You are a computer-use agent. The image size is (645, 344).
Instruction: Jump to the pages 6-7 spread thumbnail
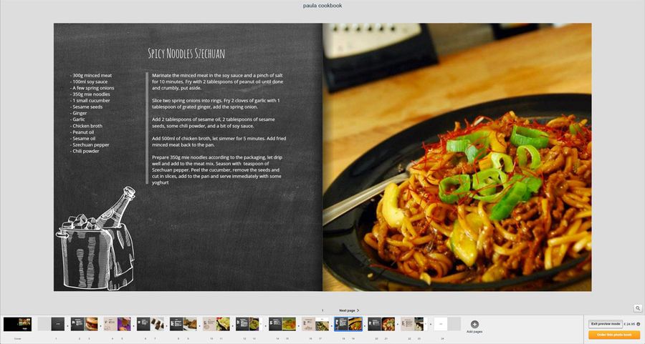pyautogui.click(x=150, y=324)
